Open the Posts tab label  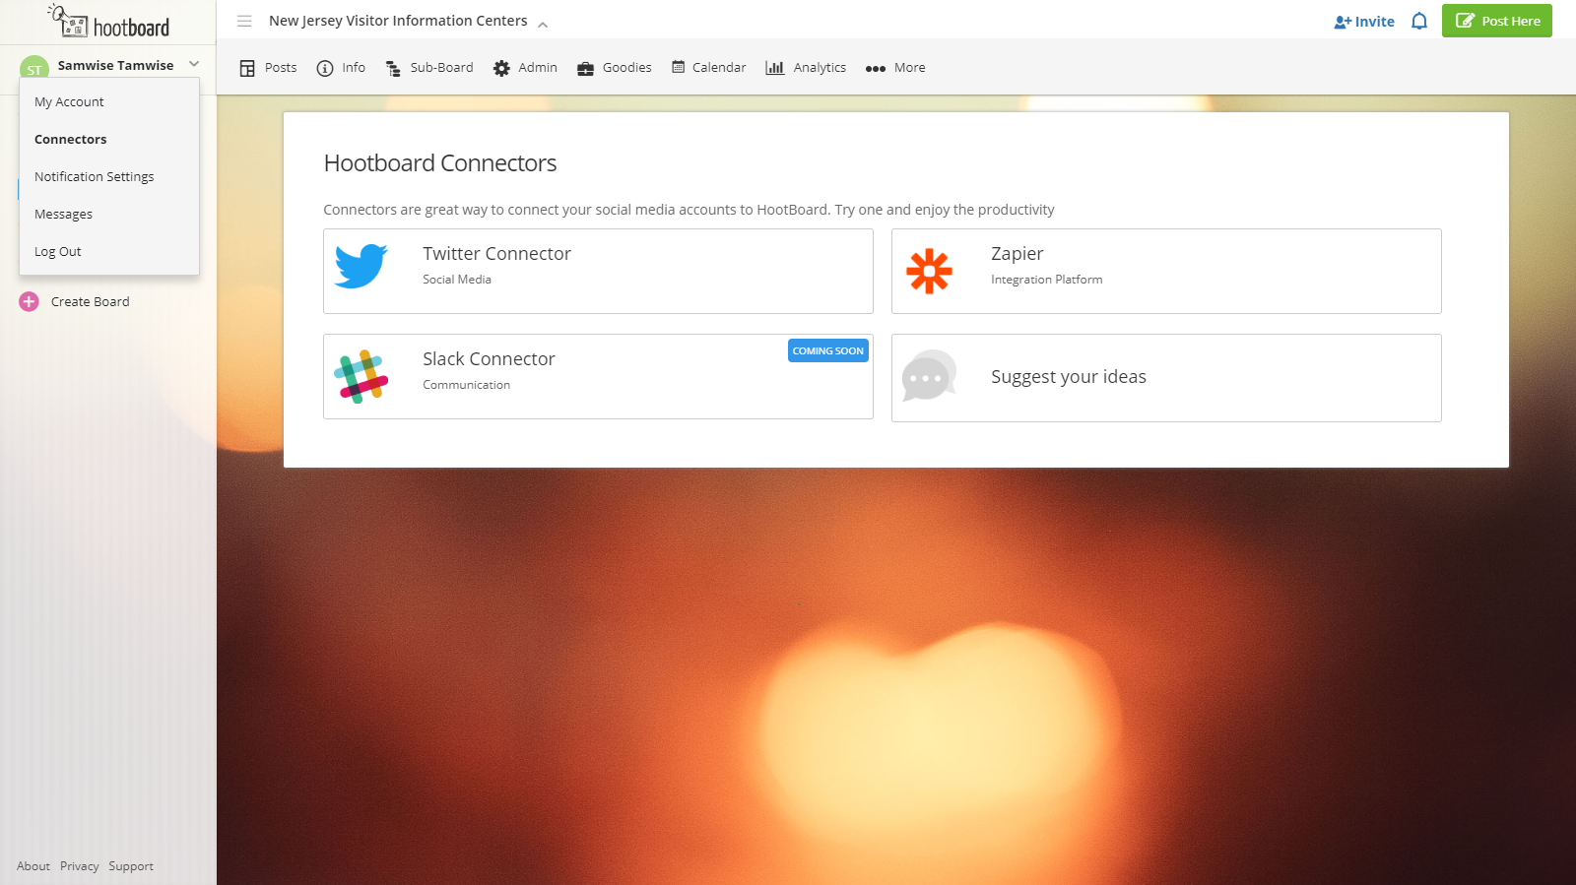(281, 68)
